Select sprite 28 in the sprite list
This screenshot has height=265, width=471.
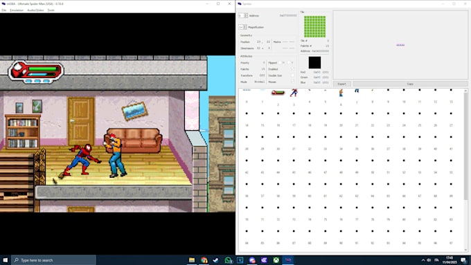(247, 143)
